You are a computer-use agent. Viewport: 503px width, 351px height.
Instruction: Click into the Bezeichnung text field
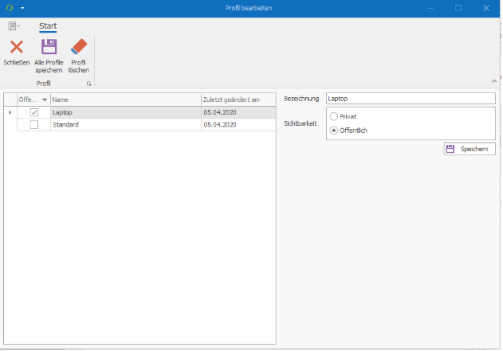pos(410,99)
